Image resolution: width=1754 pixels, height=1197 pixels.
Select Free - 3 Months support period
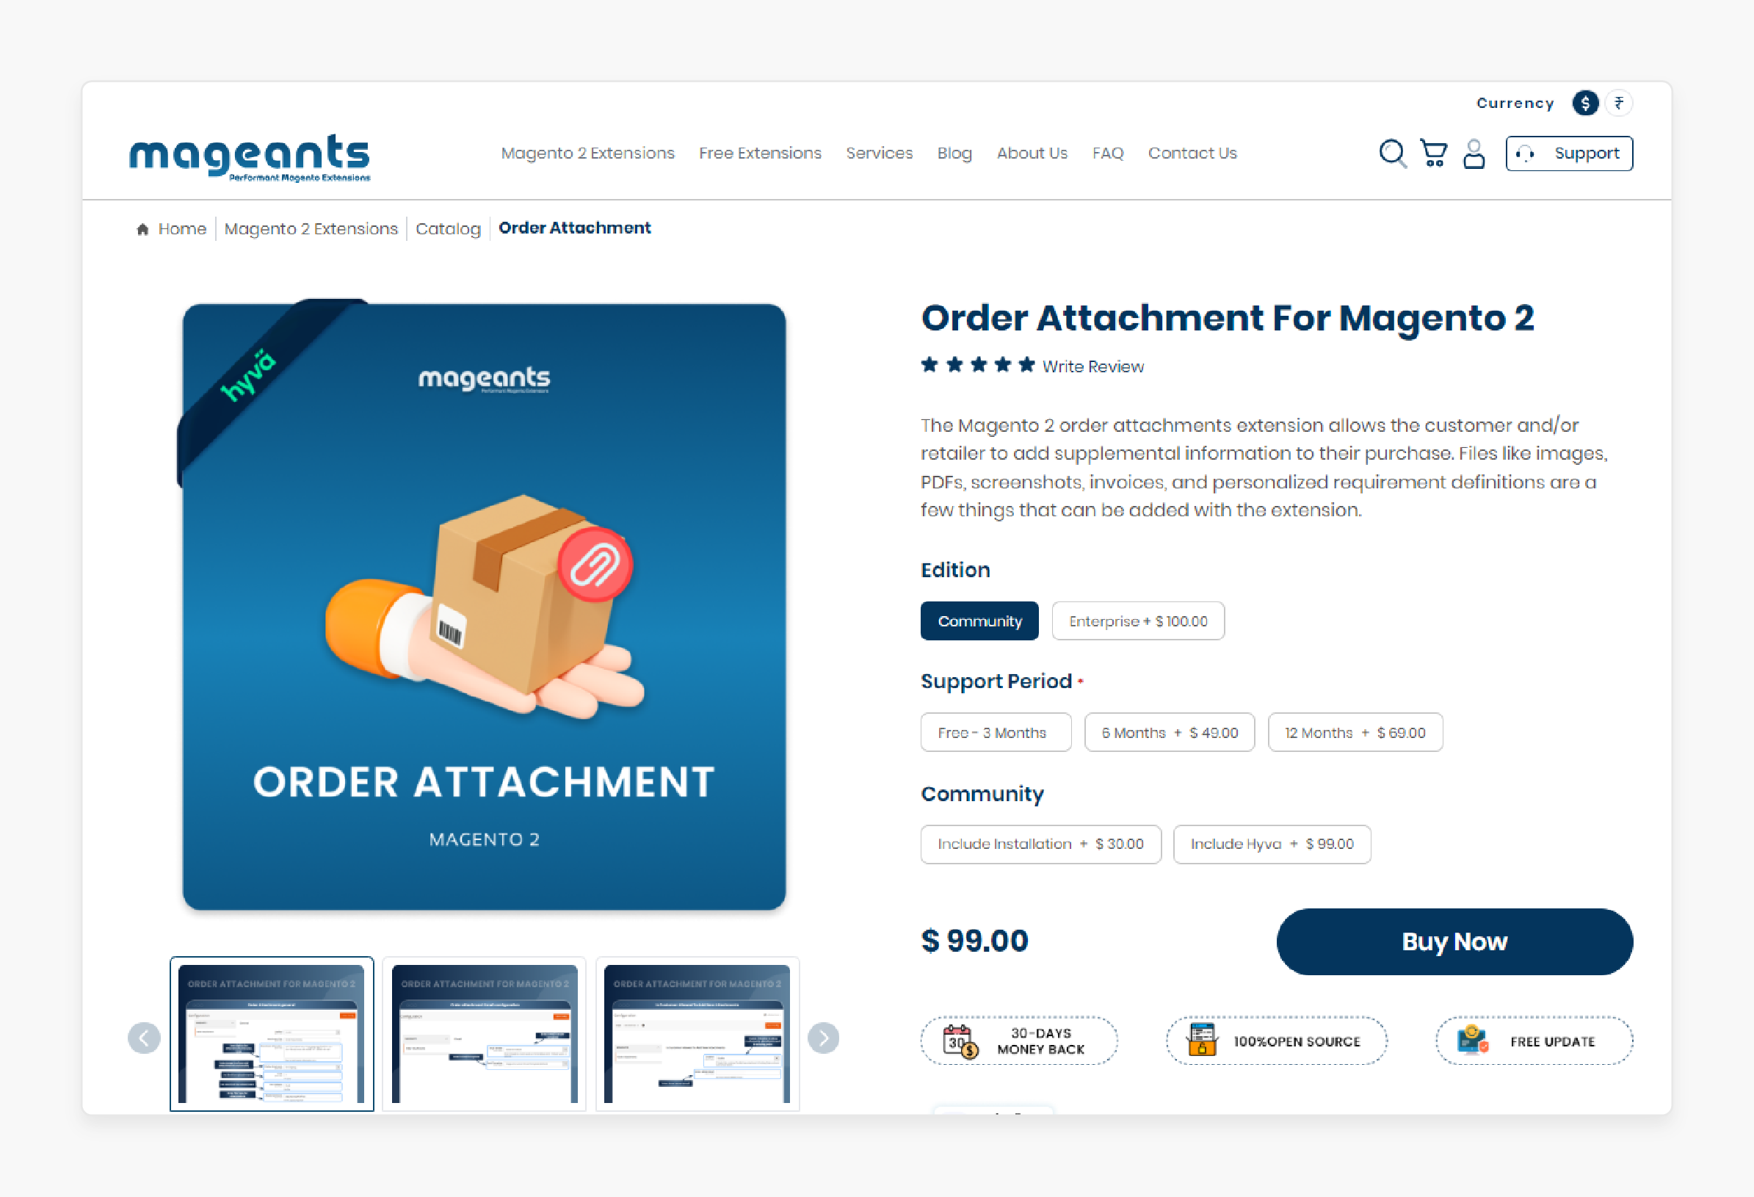994,731
